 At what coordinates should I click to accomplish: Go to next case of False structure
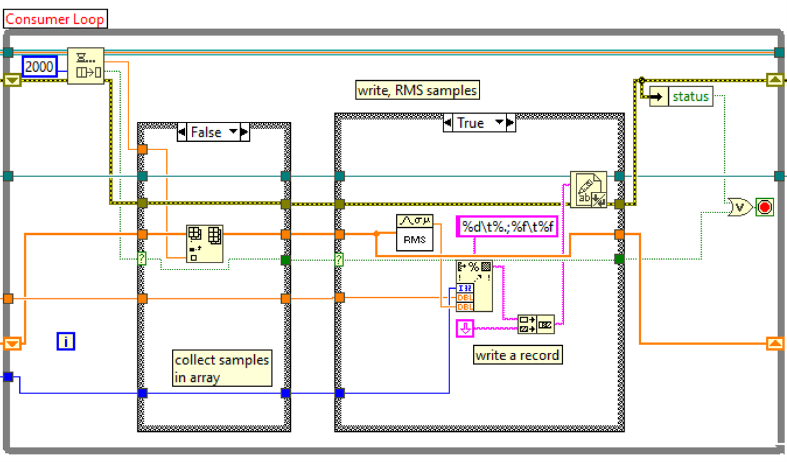245,132
